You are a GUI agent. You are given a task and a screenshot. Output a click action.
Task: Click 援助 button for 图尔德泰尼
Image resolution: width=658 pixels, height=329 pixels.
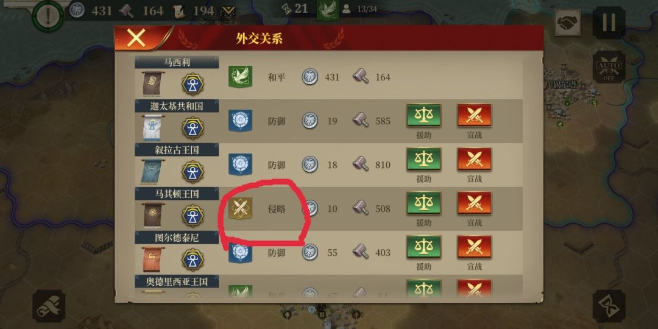[423, 247]
